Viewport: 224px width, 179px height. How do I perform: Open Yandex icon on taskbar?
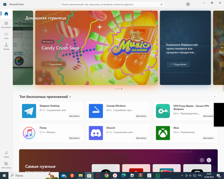[72, 175]
